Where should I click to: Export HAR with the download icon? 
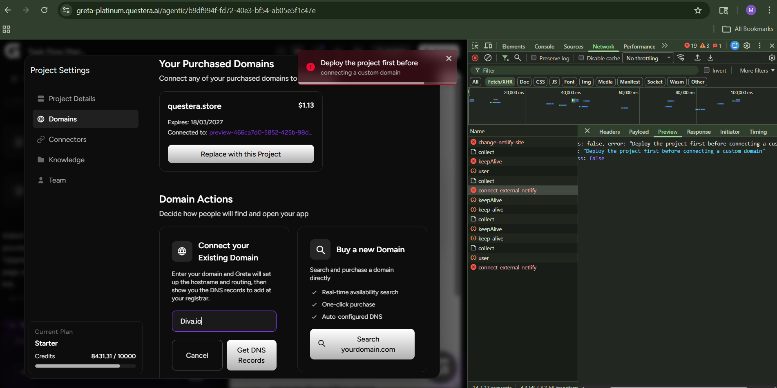(710, 58)
